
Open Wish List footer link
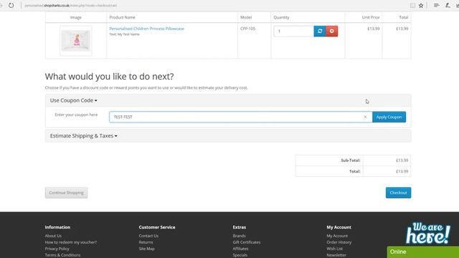(335, 249)
